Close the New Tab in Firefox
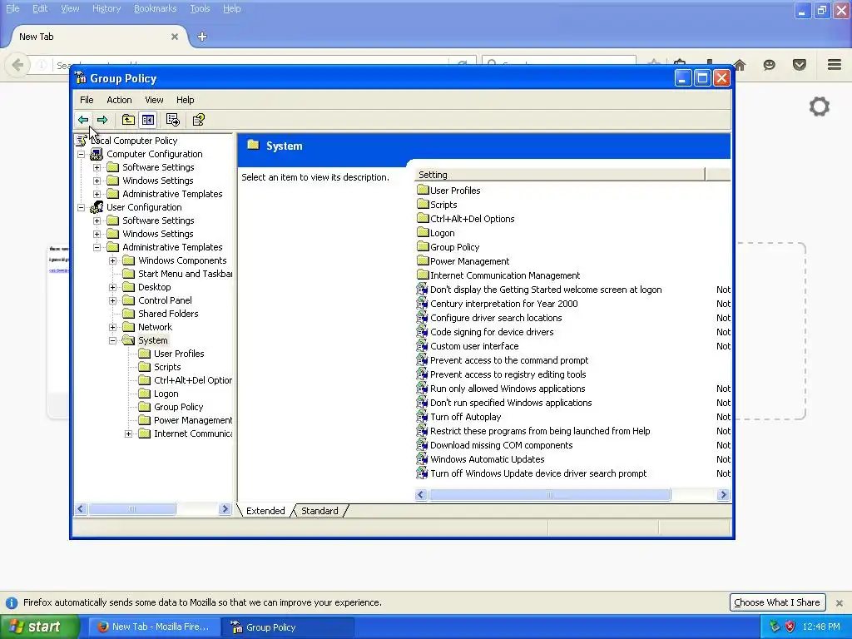The height and width of the screenshot is (639, 852). pos(175,37)
